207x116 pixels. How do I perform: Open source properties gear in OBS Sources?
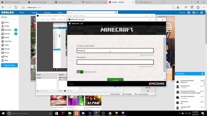65,91
